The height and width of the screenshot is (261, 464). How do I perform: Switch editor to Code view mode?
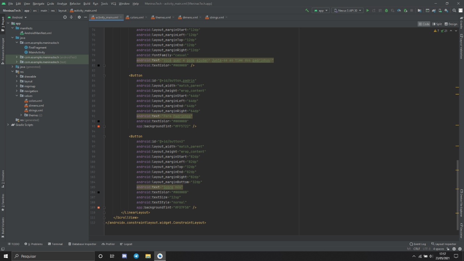424,24
